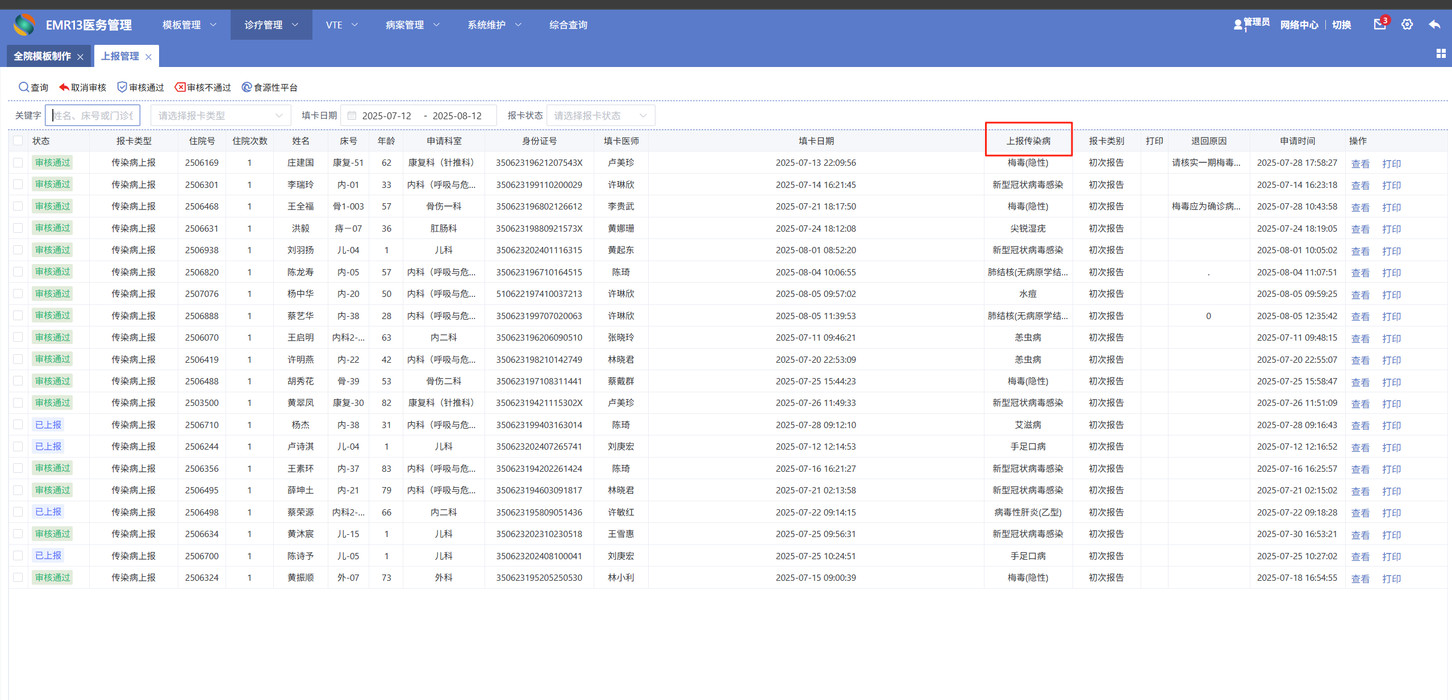Switch to the 全院模板制作 tab
This screenshot has width=1452, height=700.
(43, 56)
